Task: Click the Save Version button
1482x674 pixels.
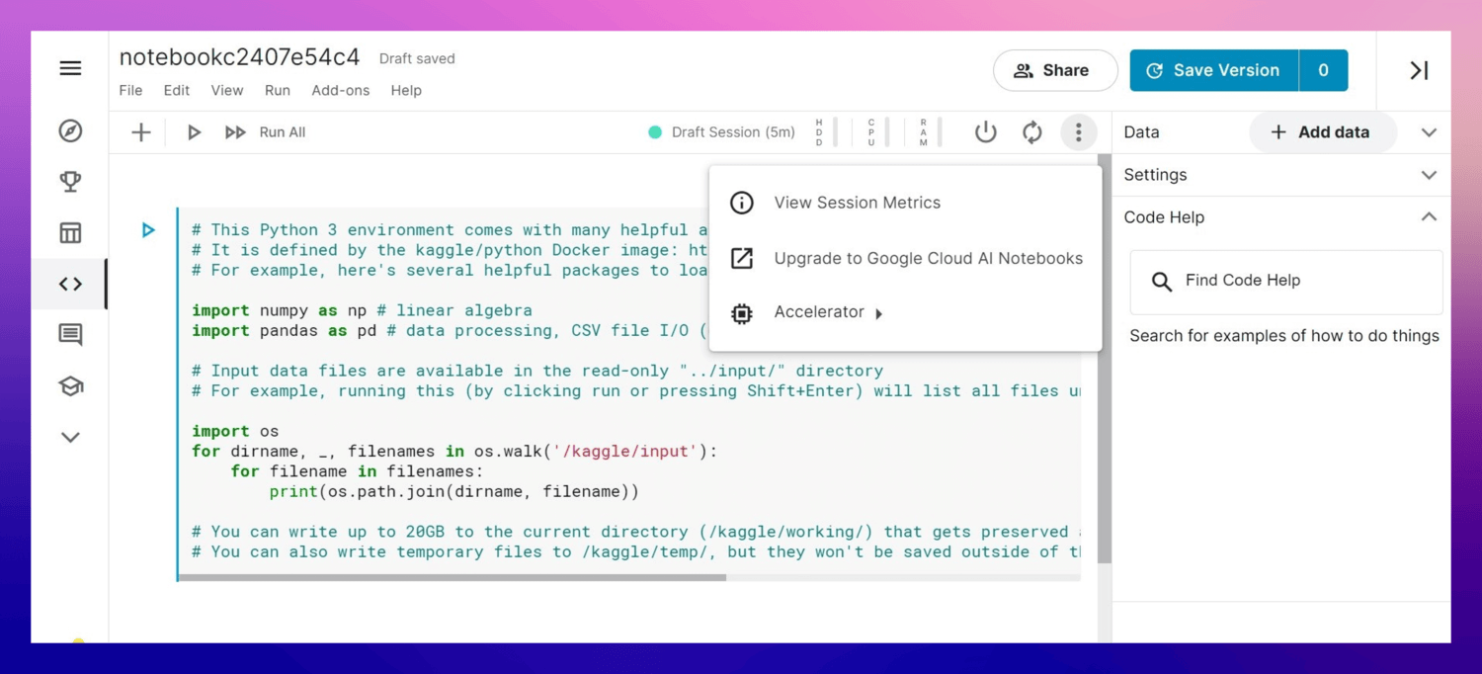Action: (x=1214, y=70)
